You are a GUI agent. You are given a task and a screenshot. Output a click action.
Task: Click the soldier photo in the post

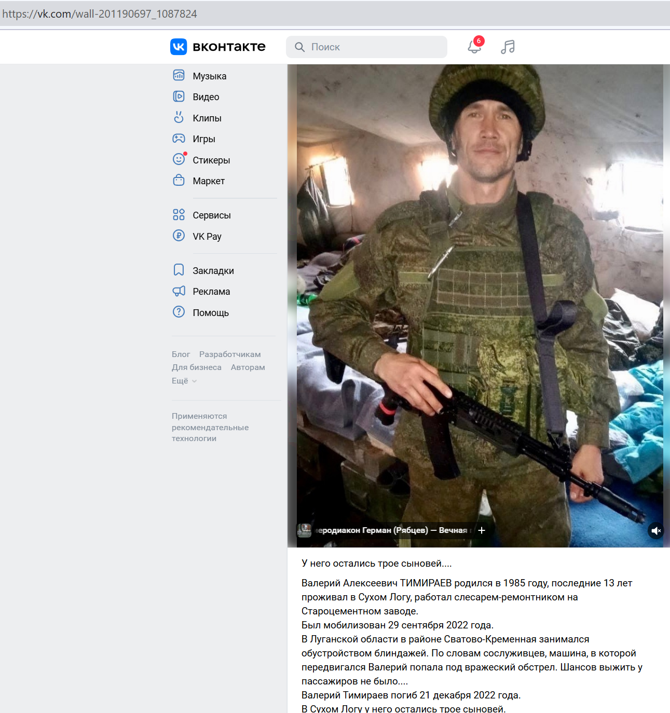tap(480, 306)
